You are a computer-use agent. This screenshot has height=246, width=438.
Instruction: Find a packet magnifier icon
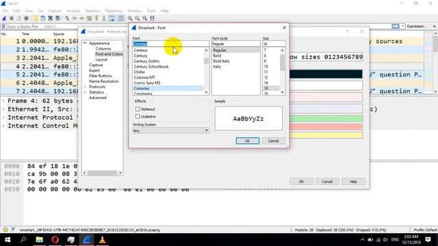point(67,18)
